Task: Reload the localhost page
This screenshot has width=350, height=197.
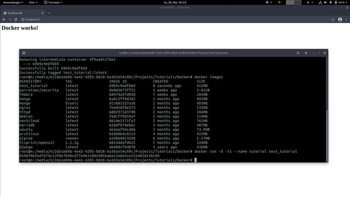Action: [16, 20]
